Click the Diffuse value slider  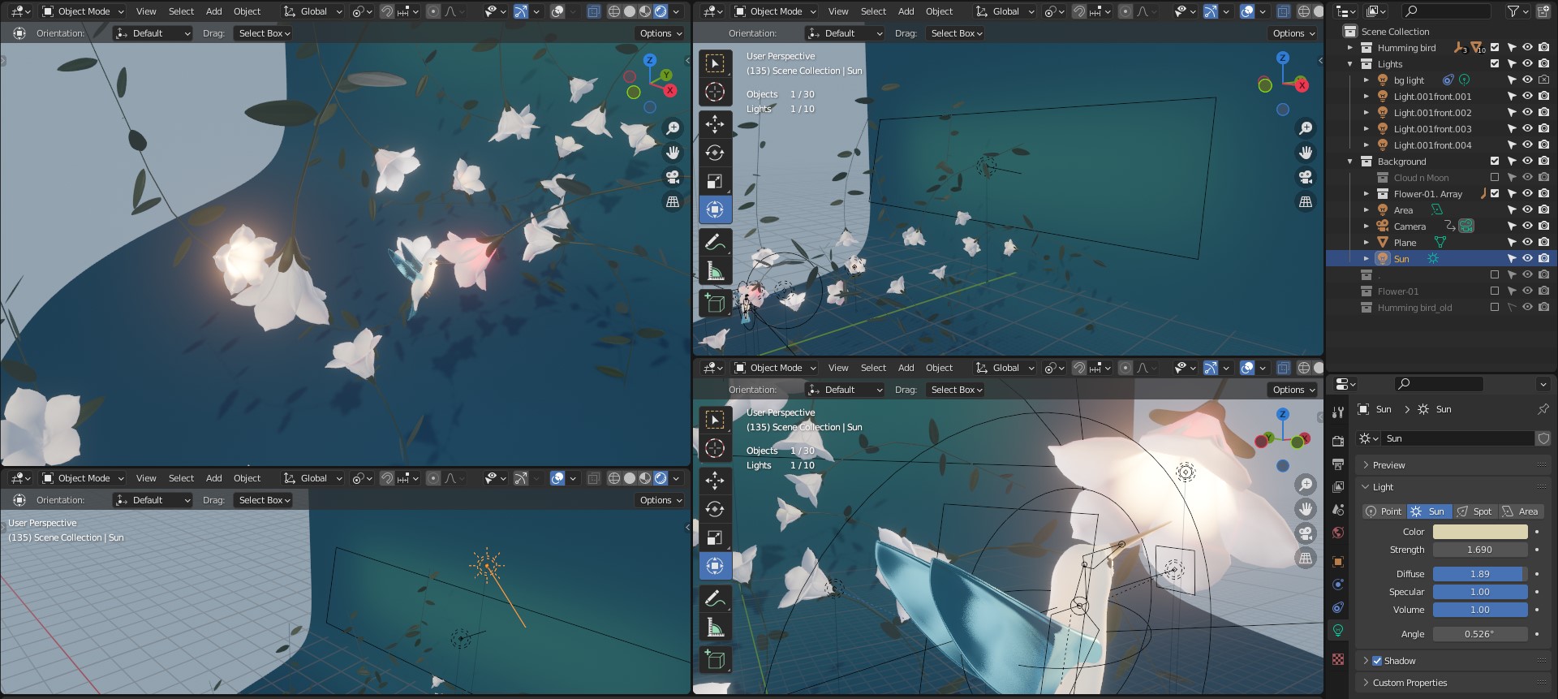[1480, 574]
